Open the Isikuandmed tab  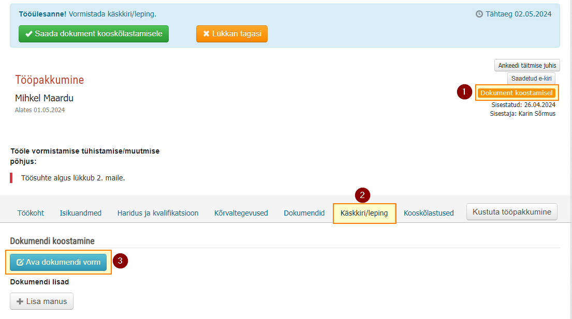[81, 213]
